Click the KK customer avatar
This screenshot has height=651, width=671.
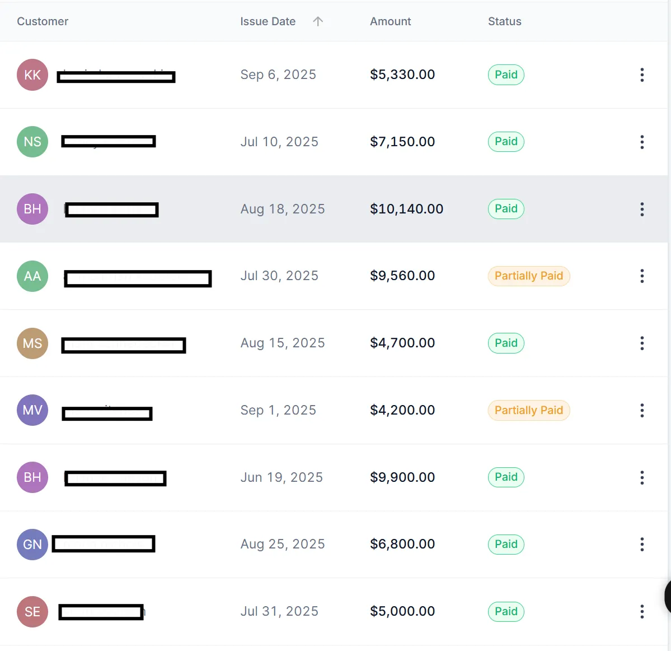point(32,75)
